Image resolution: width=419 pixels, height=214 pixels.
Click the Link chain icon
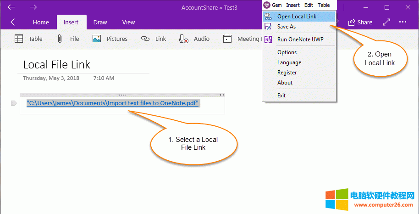click(x=145, y=39)
